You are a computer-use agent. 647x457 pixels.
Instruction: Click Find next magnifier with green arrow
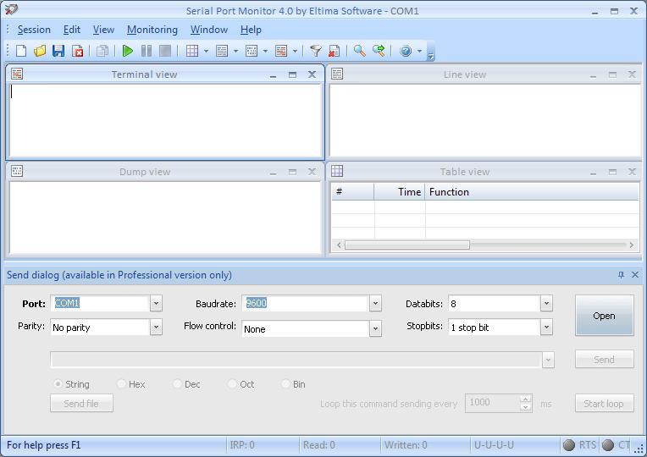(379, 51)
